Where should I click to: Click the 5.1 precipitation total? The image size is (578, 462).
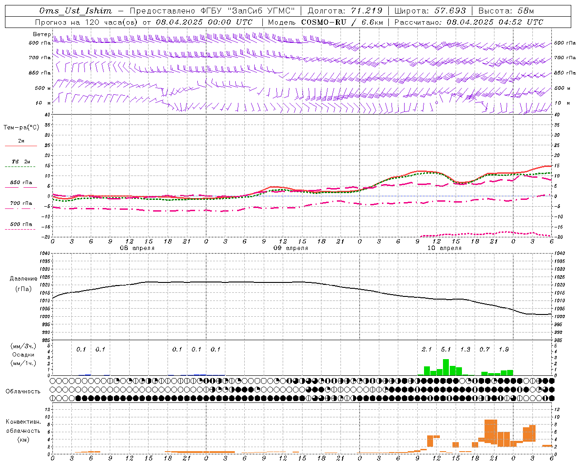[x=446, y=349]
